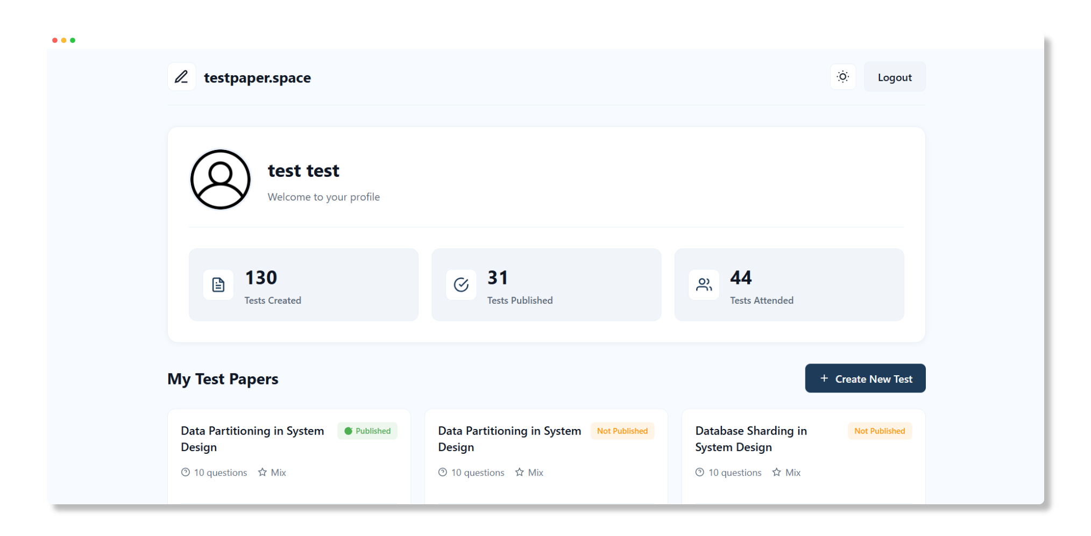1091x536 pixels.
Task: Click the Create New Test button
Action: click(865, 378)
